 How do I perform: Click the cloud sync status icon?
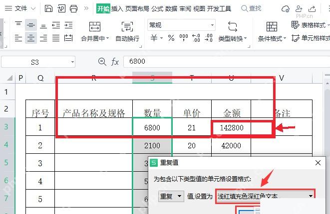coord(286,9)
